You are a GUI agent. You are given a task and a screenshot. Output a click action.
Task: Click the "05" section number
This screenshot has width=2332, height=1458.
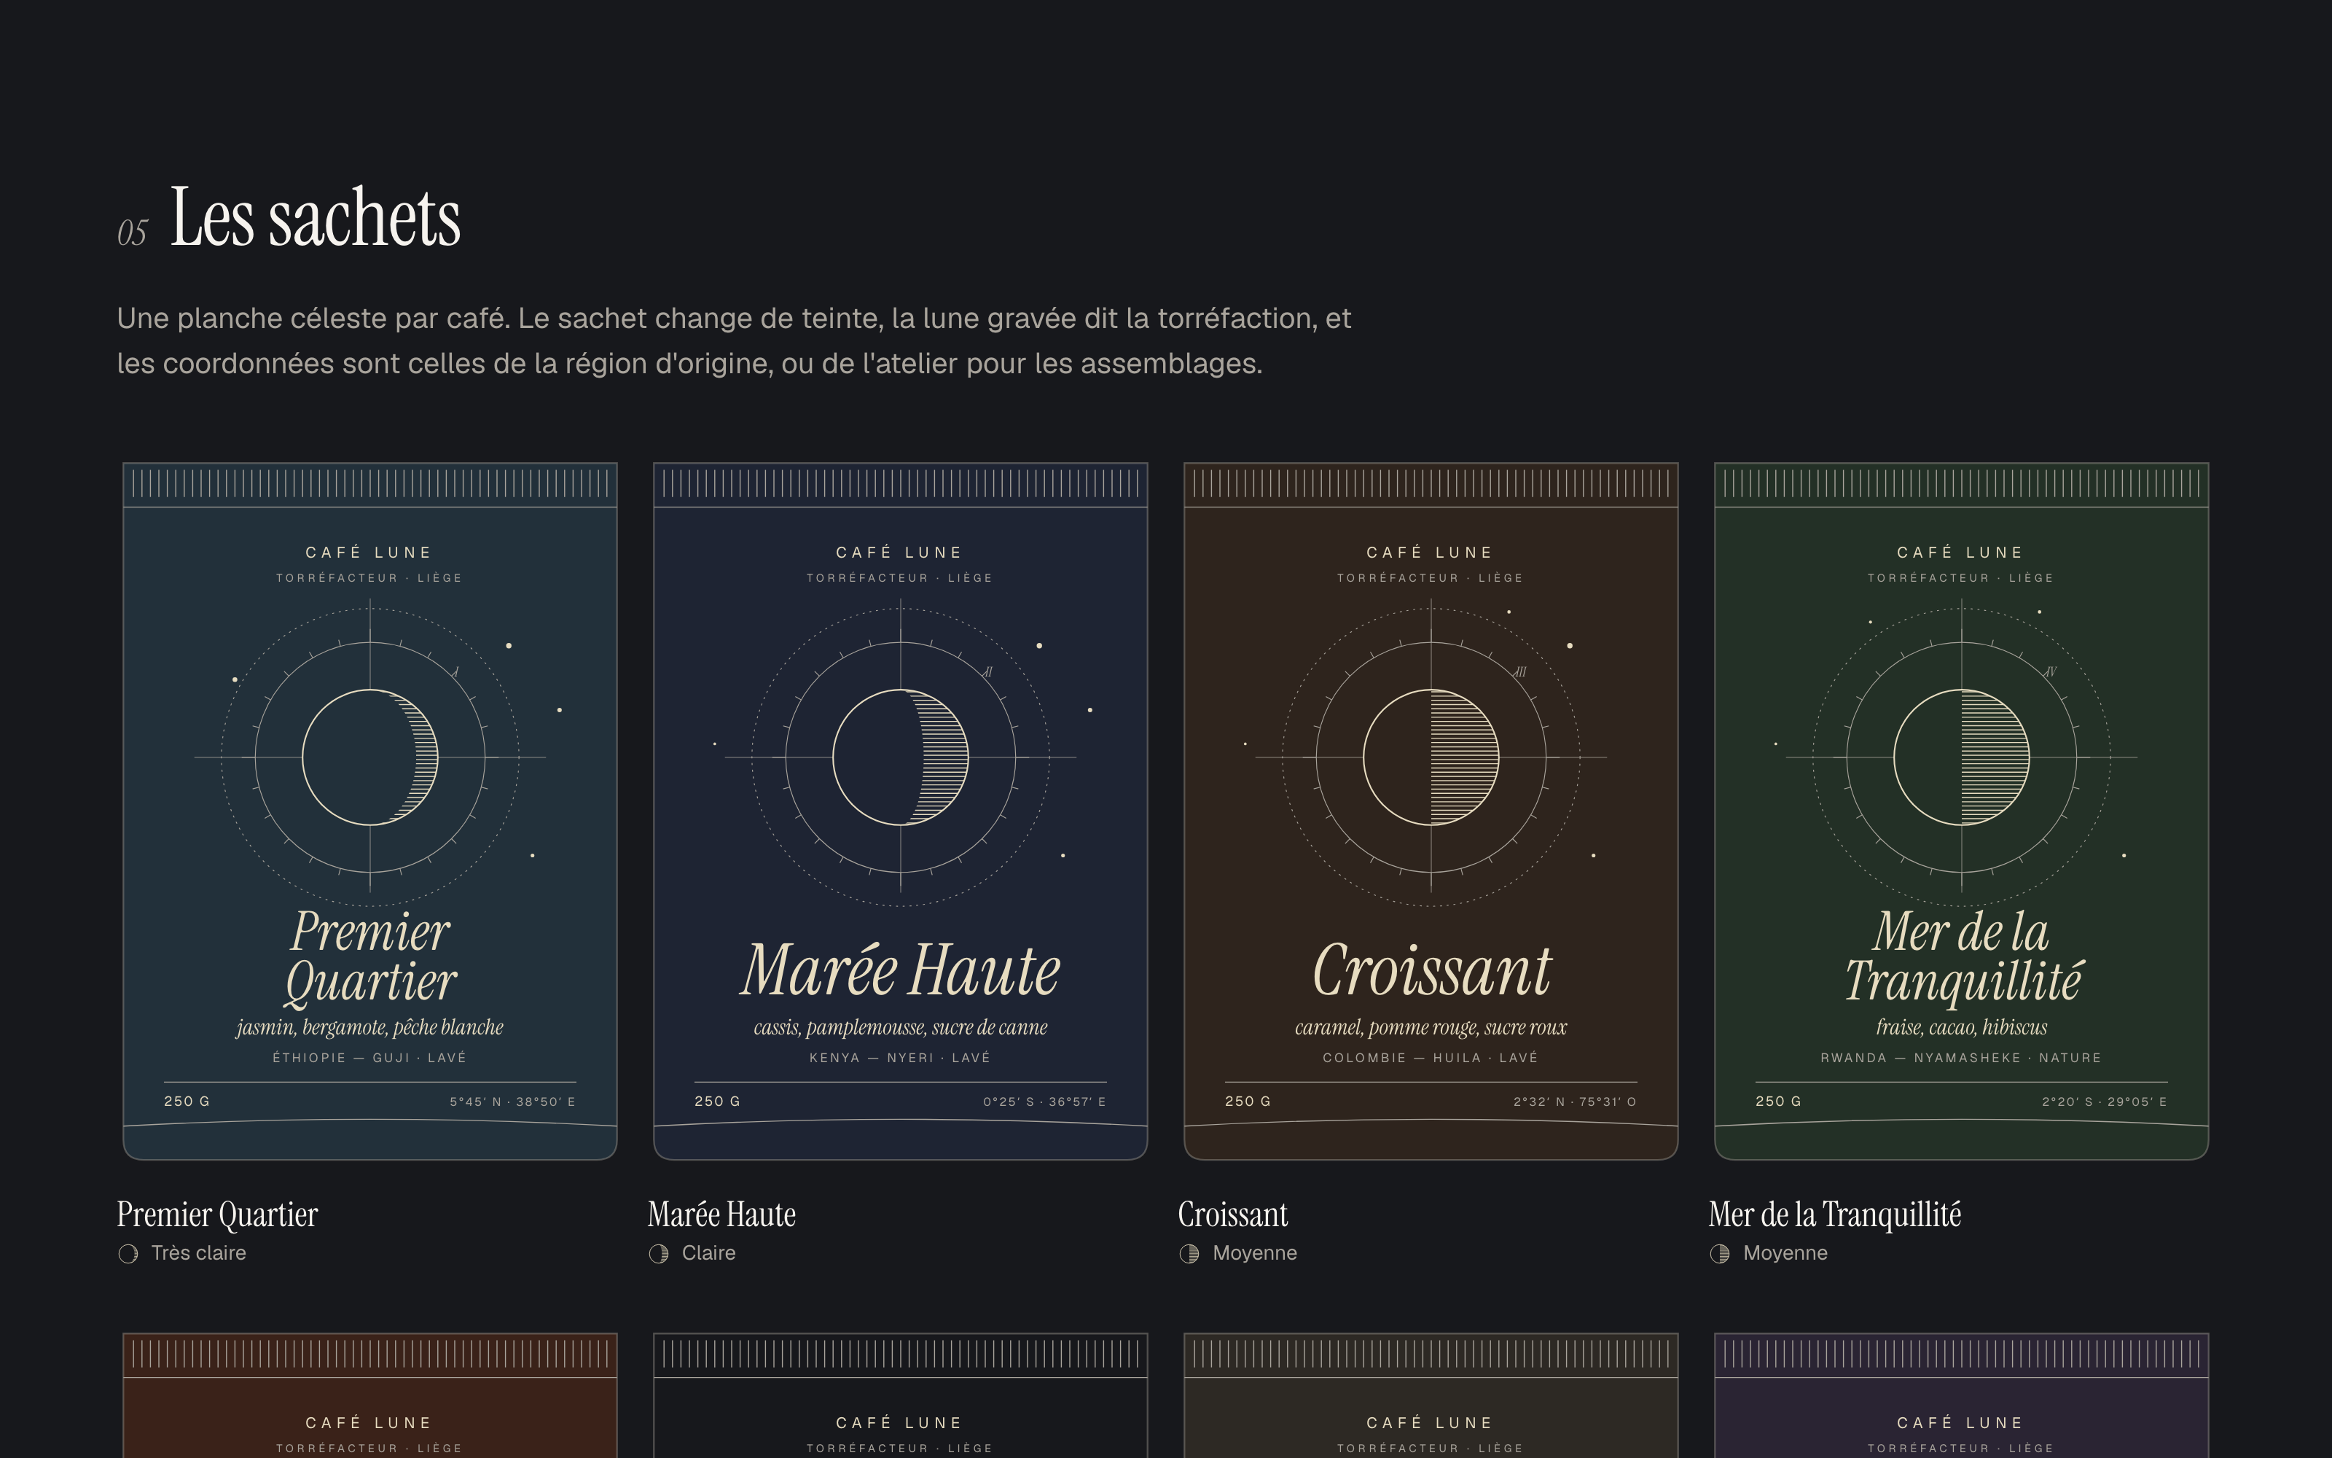(x=132, y=233)
